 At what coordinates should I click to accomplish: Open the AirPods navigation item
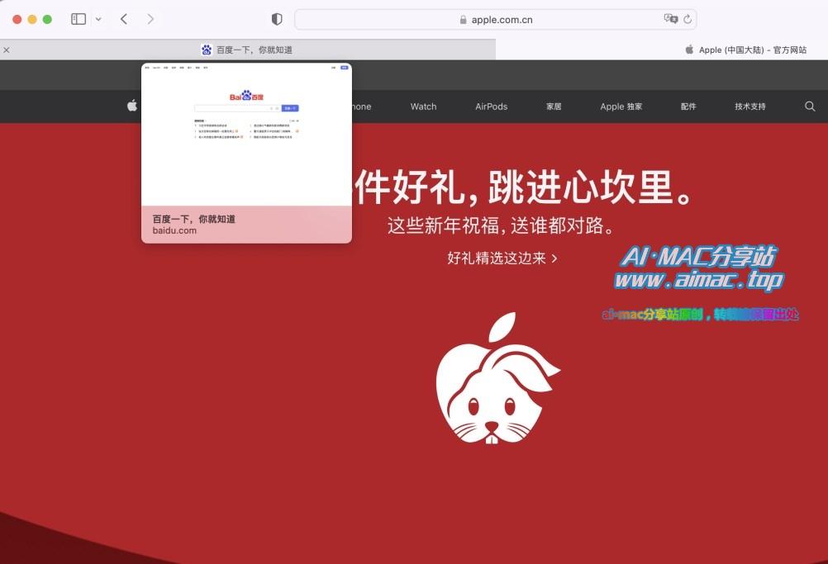pyautogui.click(x=491, y=107)
